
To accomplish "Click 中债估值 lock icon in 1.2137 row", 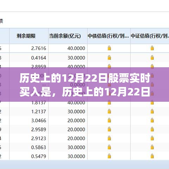I will (x=109, y=111).
